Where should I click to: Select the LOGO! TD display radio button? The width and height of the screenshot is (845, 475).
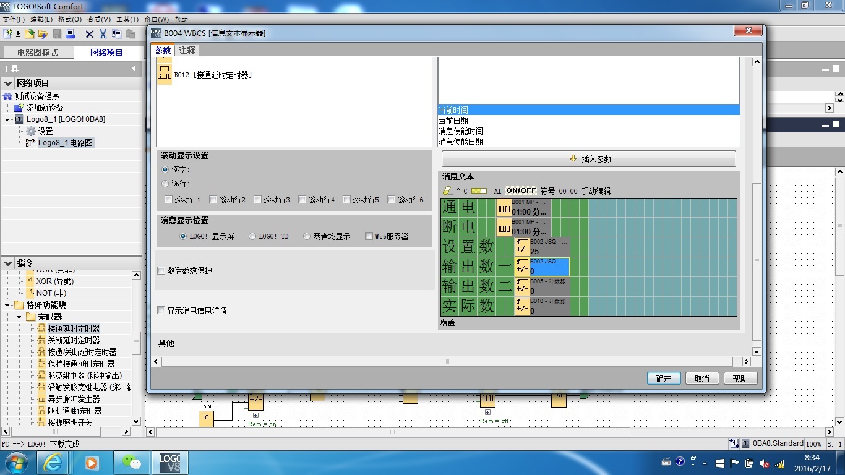[252, 236]
